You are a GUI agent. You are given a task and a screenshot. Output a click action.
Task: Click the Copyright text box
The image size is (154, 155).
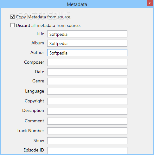[87, 101]
